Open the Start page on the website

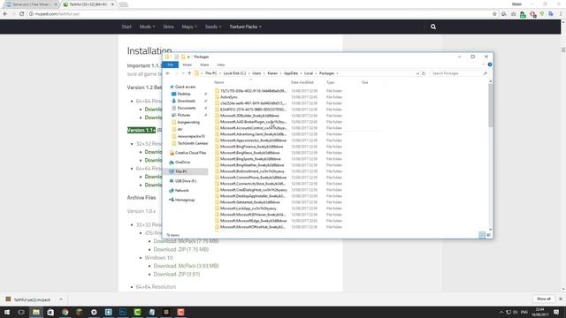[x=126, y=26]
